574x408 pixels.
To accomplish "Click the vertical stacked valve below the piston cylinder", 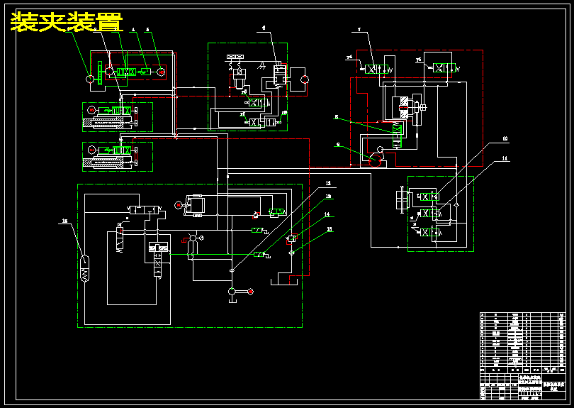I will [x=157, y=265].
